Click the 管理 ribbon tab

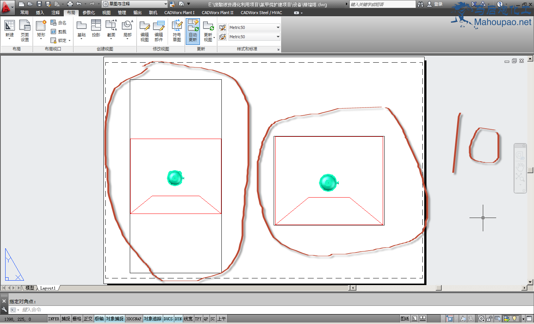[x=122, y=13]
